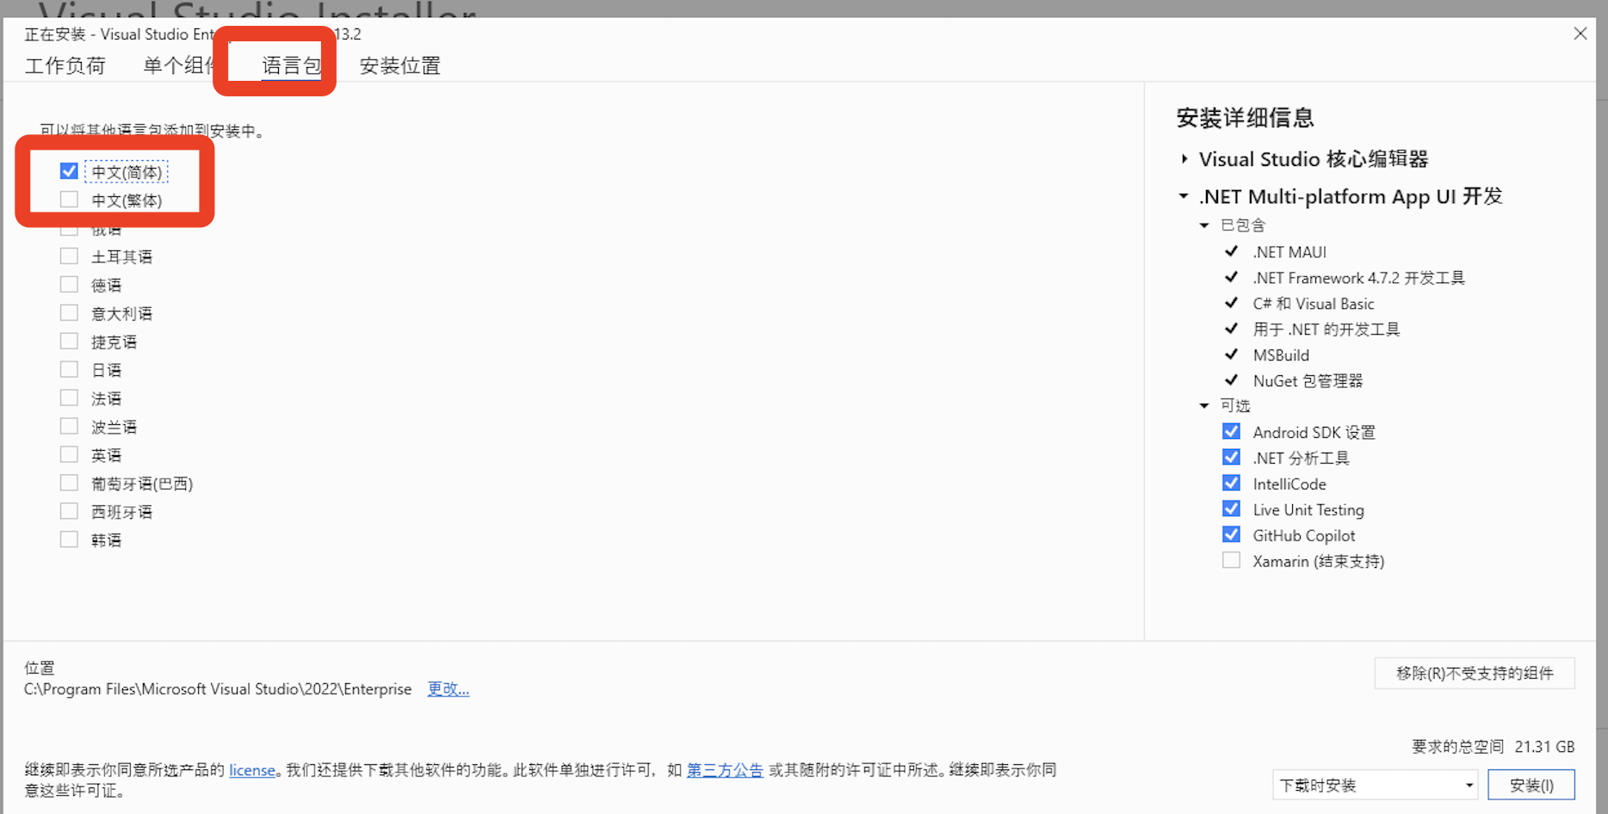Uncheck the 中文(简体) language pack
Viewport: 1608px width, 814px height.
69,170
